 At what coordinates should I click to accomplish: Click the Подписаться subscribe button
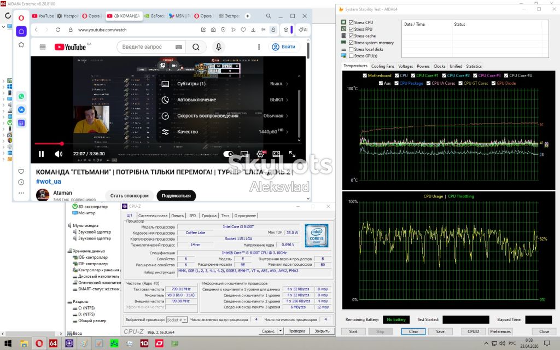click(x=176, y=196)
